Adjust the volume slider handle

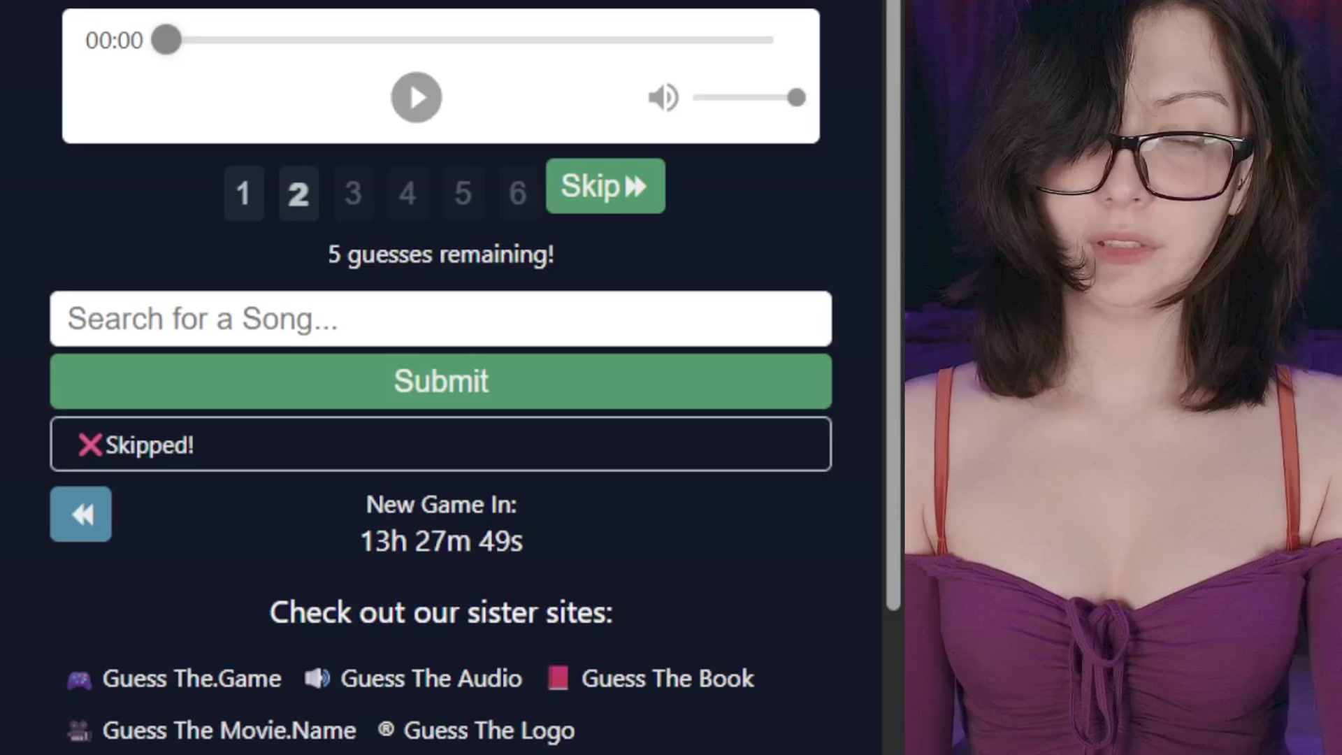pos(796,97)
